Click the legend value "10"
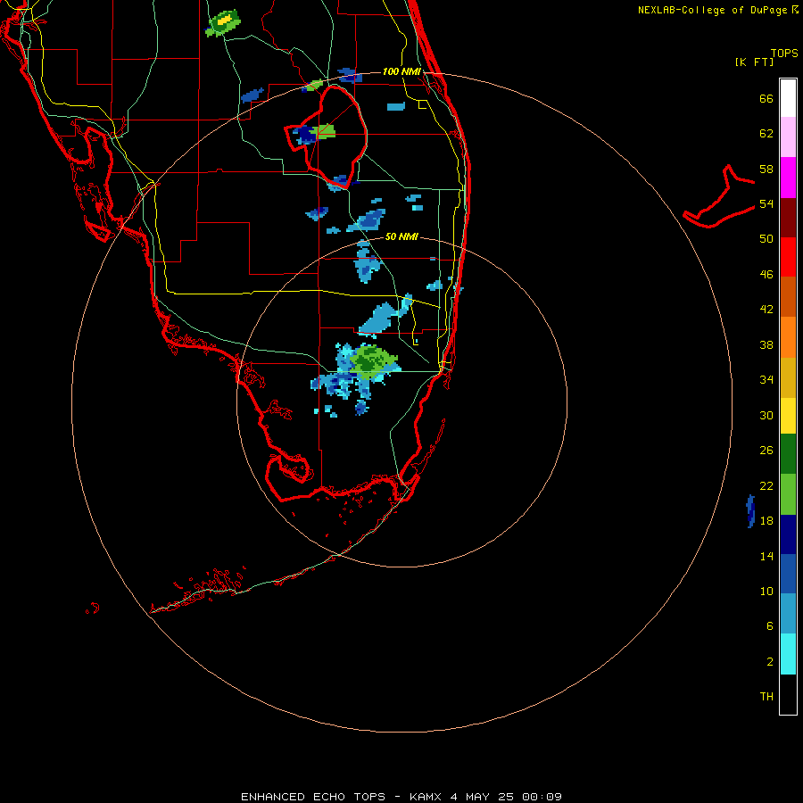Viewport: 803px width, 803px height. click(766, 591)
